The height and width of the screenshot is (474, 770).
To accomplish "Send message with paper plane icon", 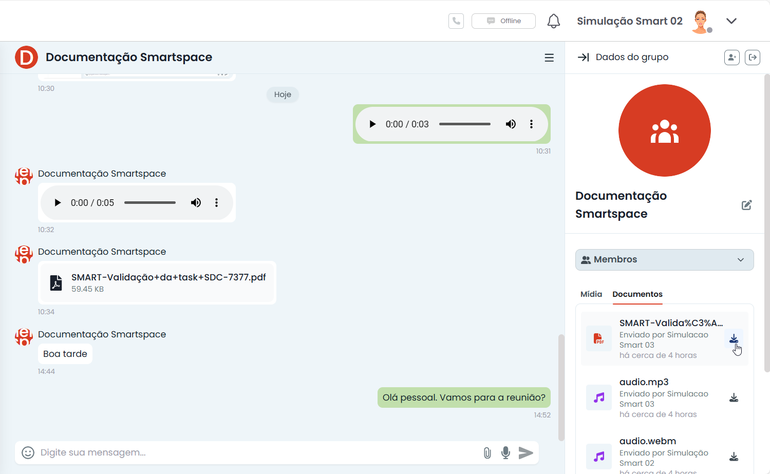I will pyautogui.click(x=525, y=452).
